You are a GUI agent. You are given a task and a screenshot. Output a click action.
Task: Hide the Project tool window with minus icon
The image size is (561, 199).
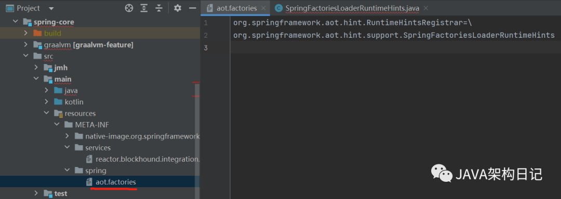click(x=193, y=8)
